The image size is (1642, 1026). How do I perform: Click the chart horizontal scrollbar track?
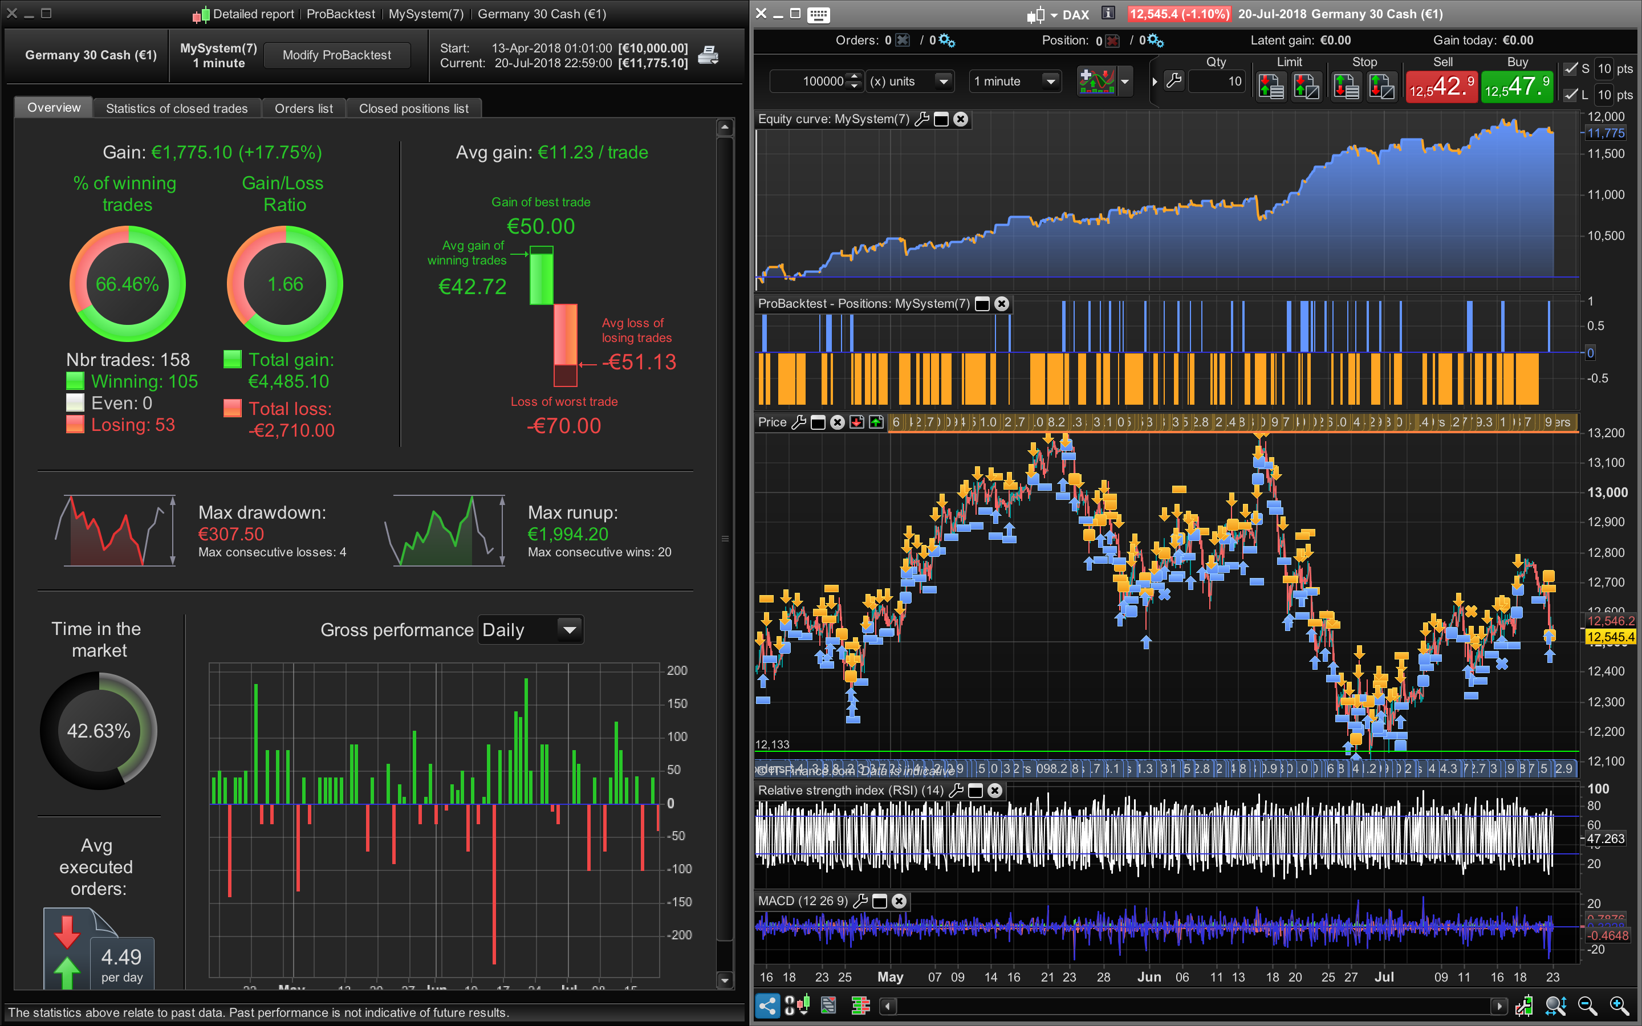(x=1194, y=1005)
